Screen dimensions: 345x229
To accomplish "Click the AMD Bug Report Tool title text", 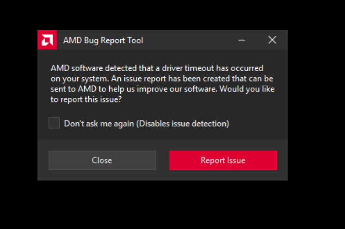I will point(103,41).
